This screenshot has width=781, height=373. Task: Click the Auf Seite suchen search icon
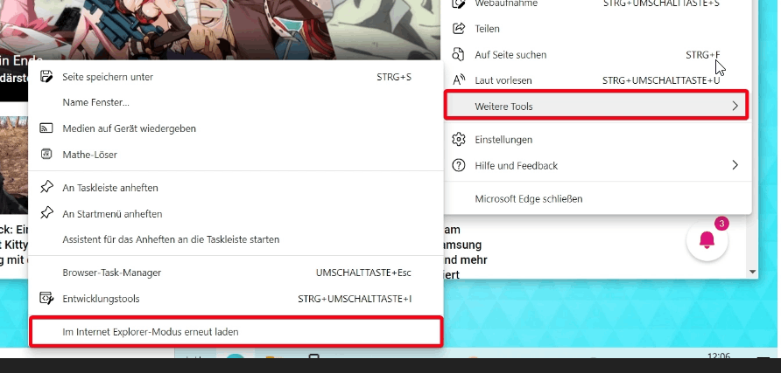[459, 54]
